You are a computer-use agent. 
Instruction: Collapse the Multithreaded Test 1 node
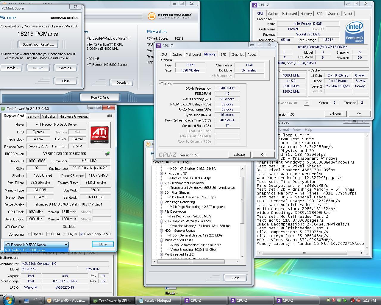[162, 240]
